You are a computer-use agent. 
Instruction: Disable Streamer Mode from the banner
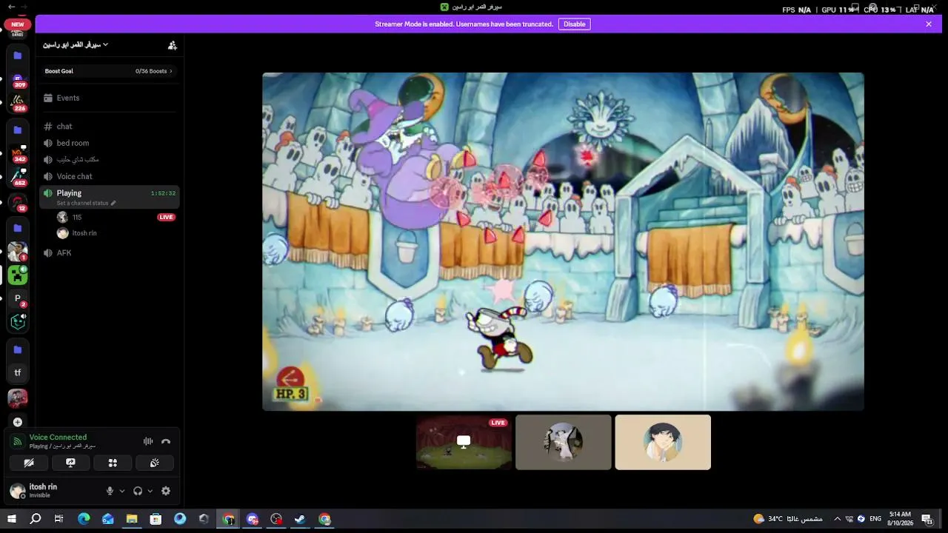pyautogui.click(x=575, y=24)
